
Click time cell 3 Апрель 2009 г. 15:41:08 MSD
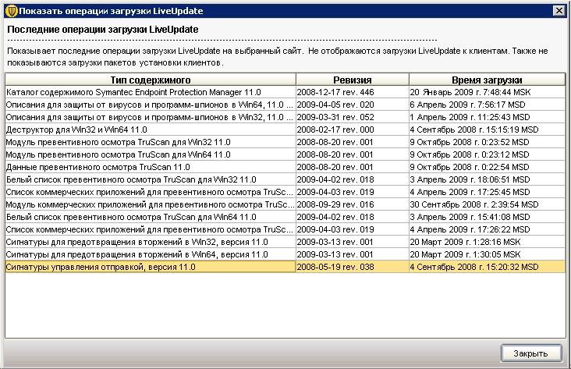click(488, 217)
